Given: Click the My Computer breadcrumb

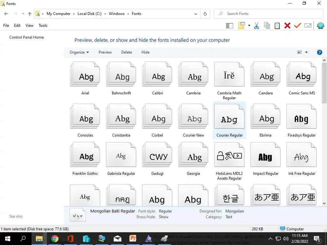Looking at the screenshot, I should [58, 14].
